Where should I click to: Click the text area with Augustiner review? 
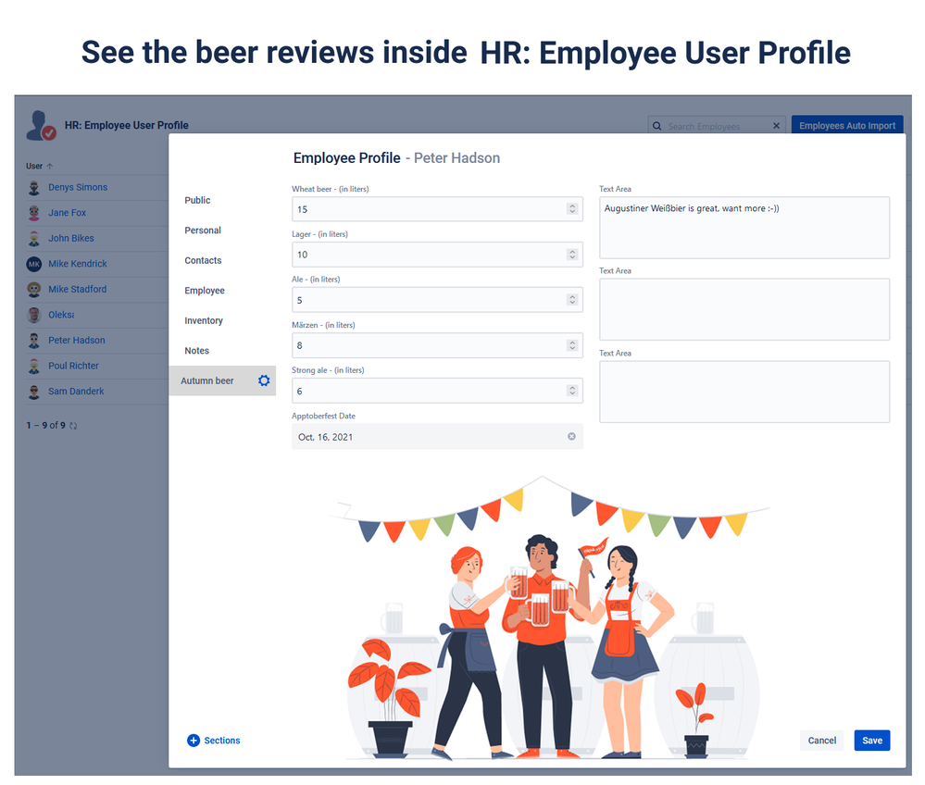click(744, 228)
